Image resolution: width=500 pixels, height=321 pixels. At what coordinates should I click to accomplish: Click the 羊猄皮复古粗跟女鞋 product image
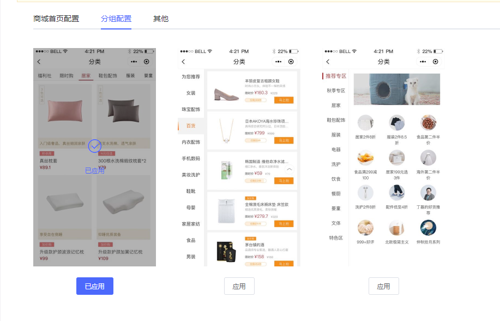[x=226, y=94]
